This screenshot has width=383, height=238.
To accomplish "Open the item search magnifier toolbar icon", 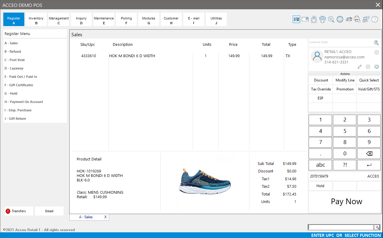I will coord(331,19).
